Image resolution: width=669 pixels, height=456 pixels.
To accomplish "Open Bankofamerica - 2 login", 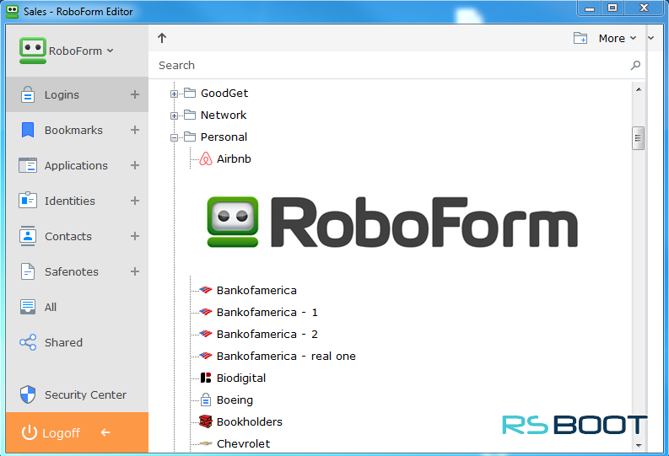I will coord(267,334).
